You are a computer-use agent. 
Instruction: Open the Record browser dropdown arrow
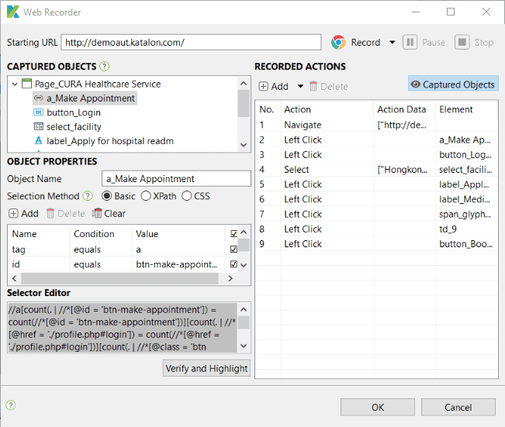point(393,42)
